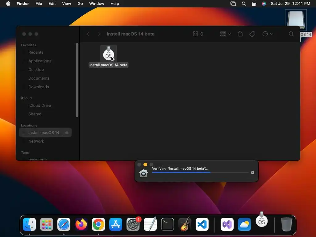Select Install macOS 14 volume in sidebar

(45, 133)
